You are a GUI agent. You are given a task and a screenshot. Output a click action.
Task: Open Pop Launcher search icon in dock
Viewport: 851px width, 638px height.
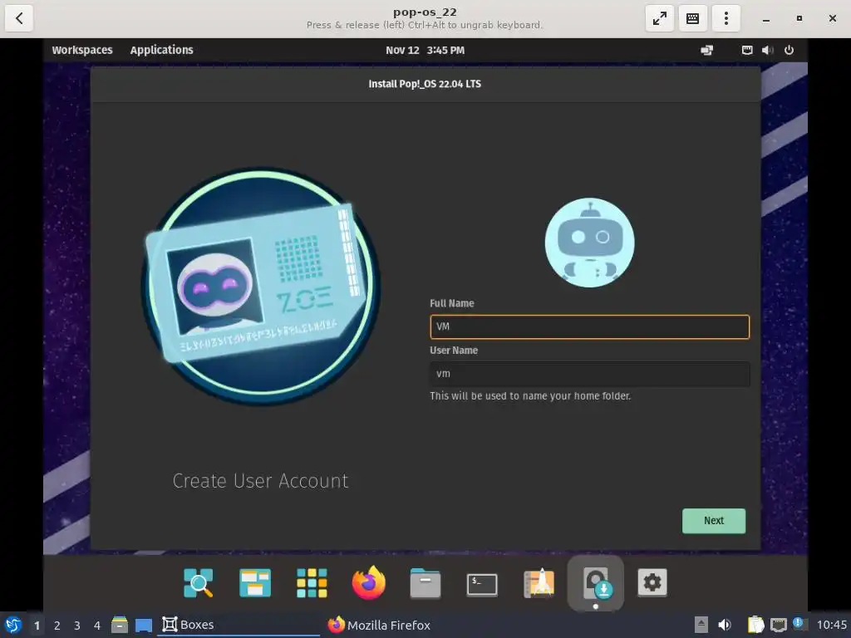click(x=198, y=583)
